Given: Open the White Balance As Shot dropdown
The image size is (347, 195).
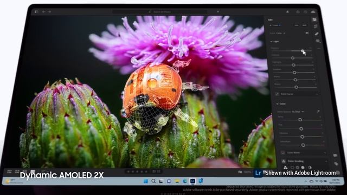Looking at the screenshot, I should 298,112.
